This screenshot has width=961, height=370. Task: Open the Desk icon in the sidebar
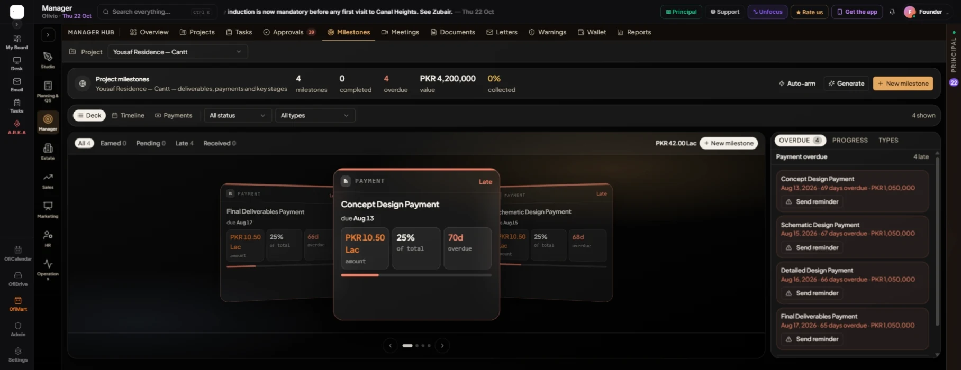tap(17, 63)
